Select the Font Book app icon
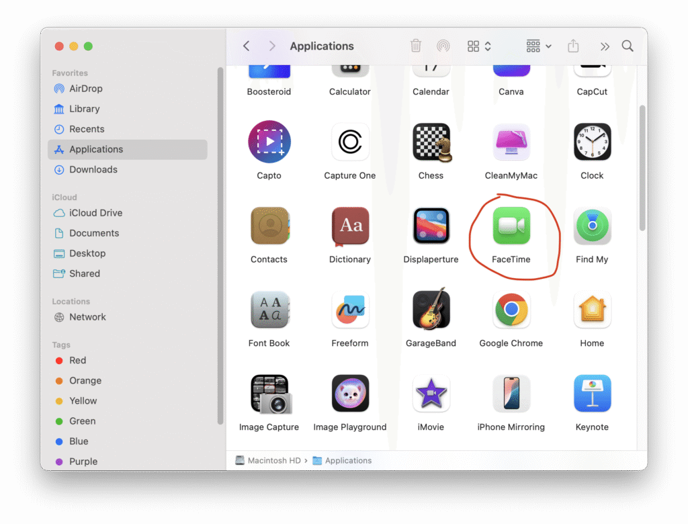688x524 pixels. point(269,310)
